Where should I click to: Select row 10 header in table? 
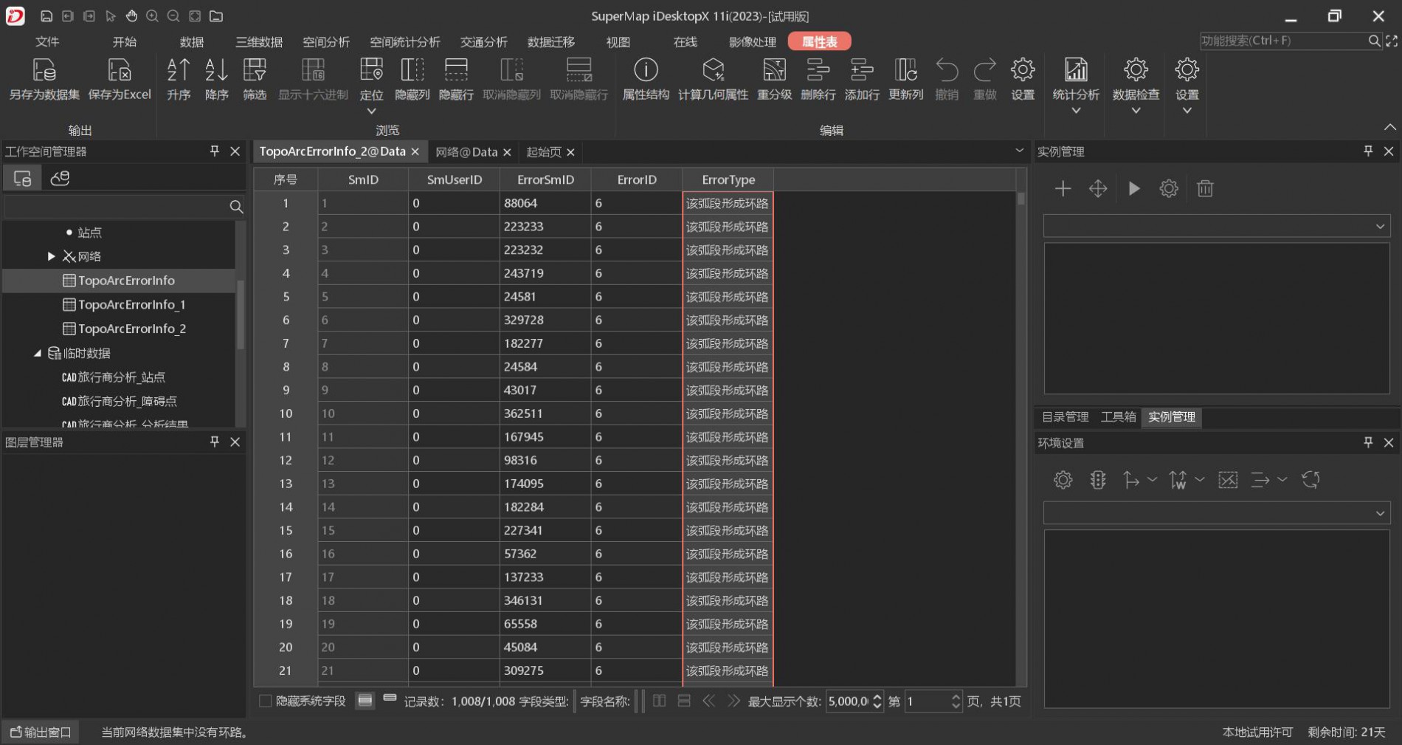point(286,413)
